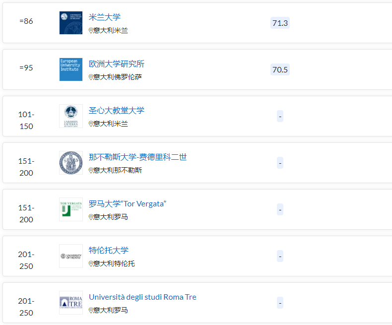Screen dimensions: 392x325
Task: Click the 意大利罗马 location text under Roma Tre
Action: click(111, 310)
